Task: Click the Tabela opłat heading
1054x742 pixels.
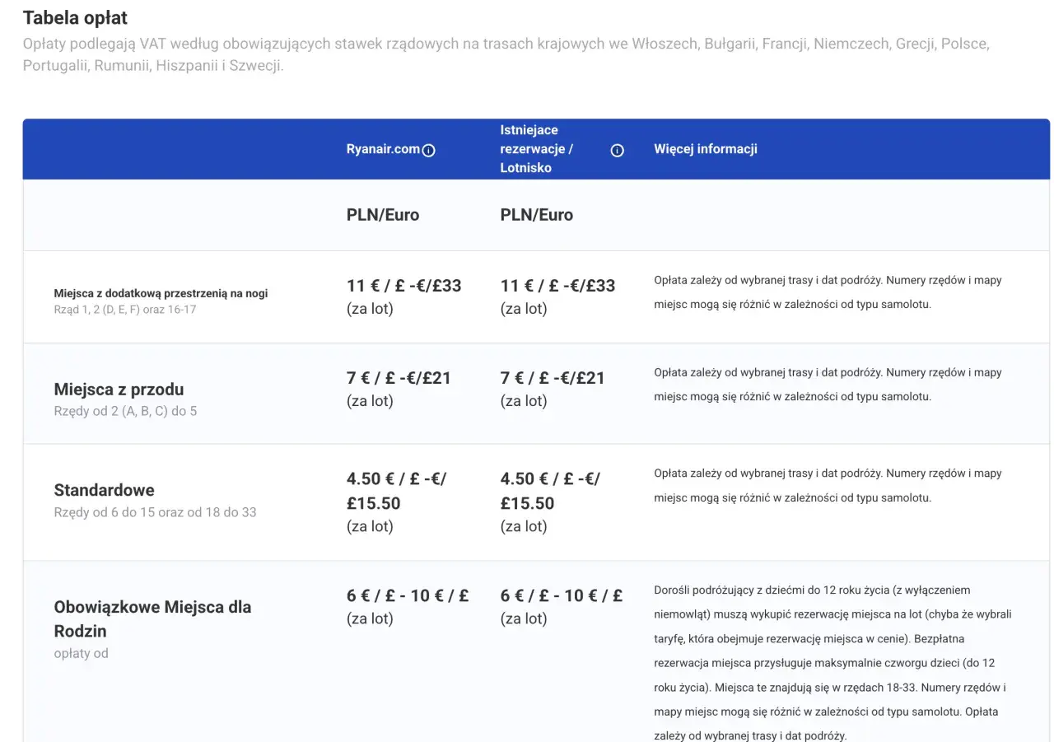Action: (x=75, y=17)
